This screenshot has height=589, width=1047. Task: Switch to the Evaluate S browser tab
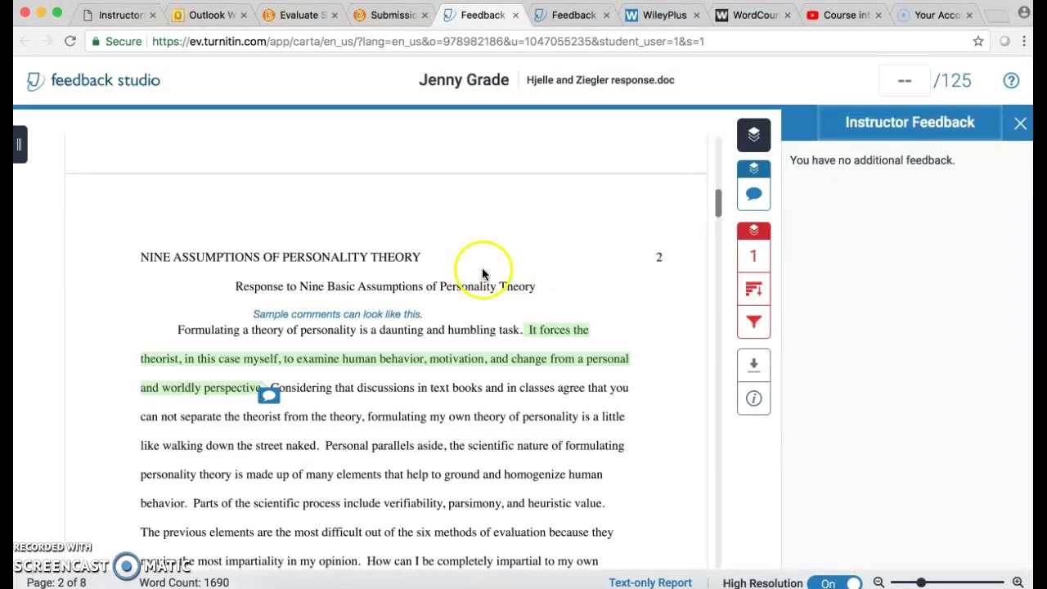(x=298, y=15)
